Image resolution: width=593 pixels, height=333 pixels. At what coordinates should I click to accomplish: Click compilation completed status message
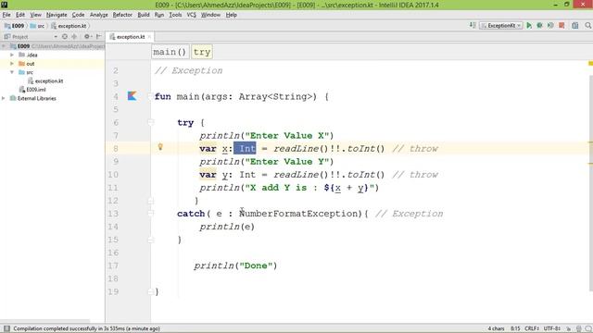pos(86,328)
